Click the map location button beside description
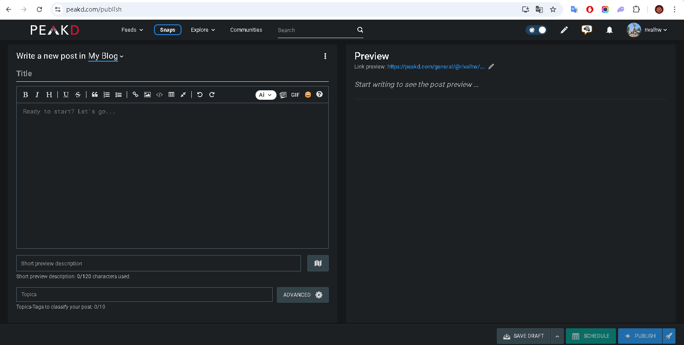This screenshot has width=684, height=345. pos(318,263)
